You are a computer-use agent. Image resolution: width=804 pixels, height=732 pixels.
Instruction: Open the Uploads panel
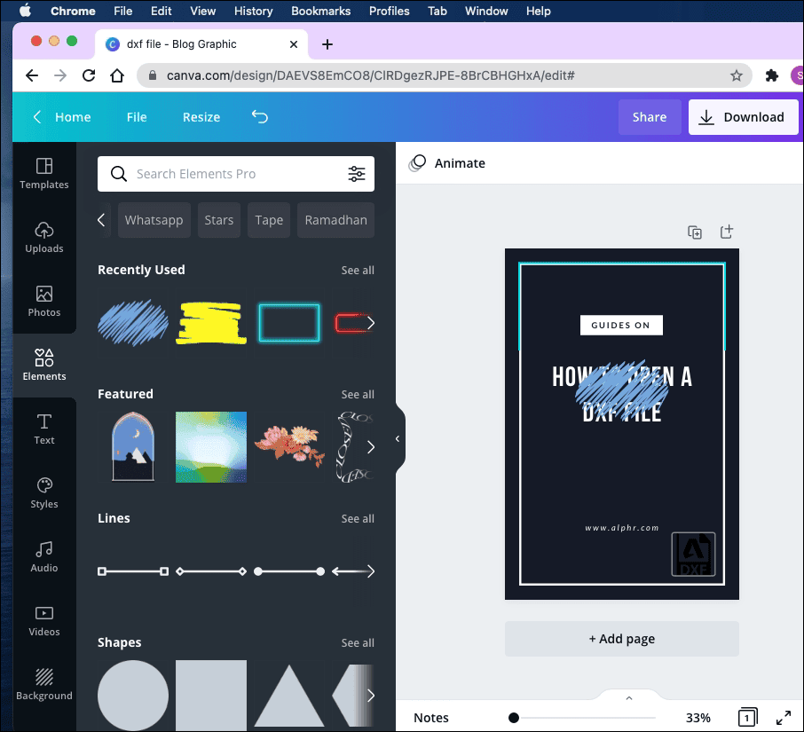44,237
